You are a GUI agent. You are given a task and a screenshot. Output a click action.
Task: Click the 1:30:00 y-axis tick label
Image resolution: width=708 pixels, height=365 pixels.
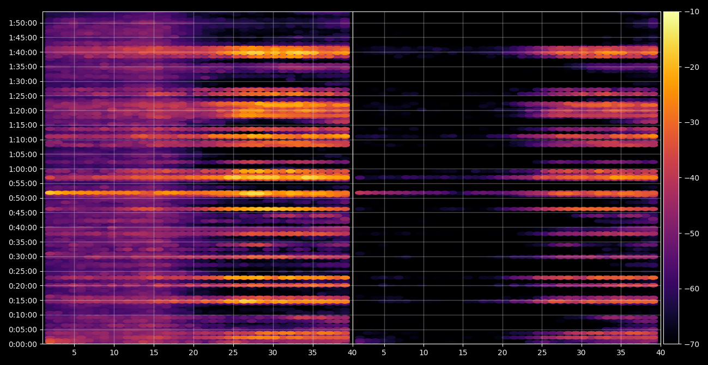pos(22,81)
